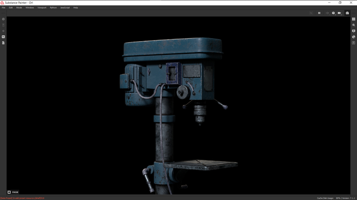Click the red Invalid preset resource error message
The height and width of the screenshot is (200, 357).
22,198
